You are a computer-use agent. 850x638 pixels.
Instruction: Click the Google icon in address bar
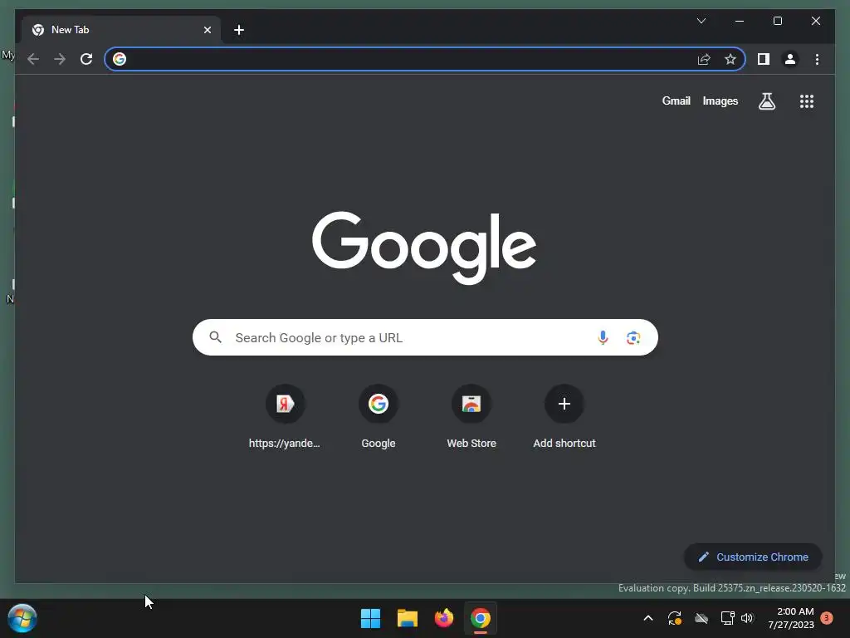tap(120, 59)
